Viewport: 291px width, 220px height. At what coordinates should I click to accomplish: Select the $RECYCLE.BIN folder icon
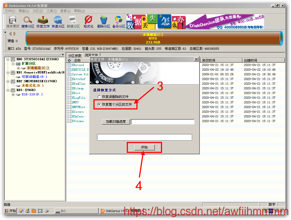69,70
